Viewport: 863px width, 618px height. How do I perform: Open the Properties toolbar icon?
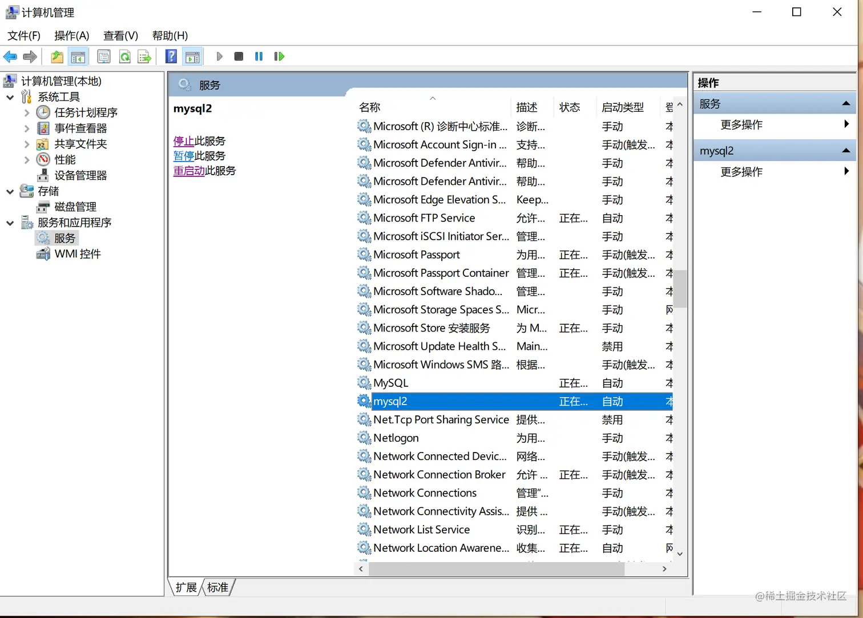[x=104, y=56]
